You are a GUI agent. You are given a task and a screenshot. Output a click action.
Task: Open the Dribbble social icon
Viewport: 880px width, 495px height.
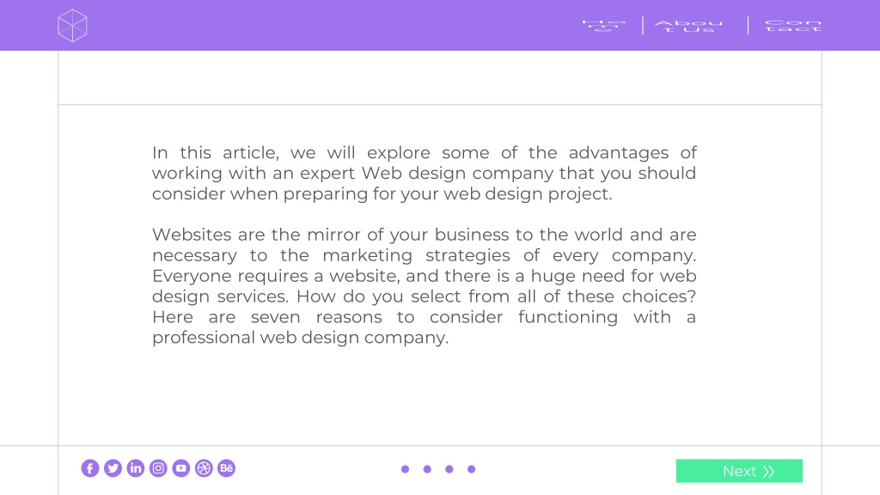point(204,468)
